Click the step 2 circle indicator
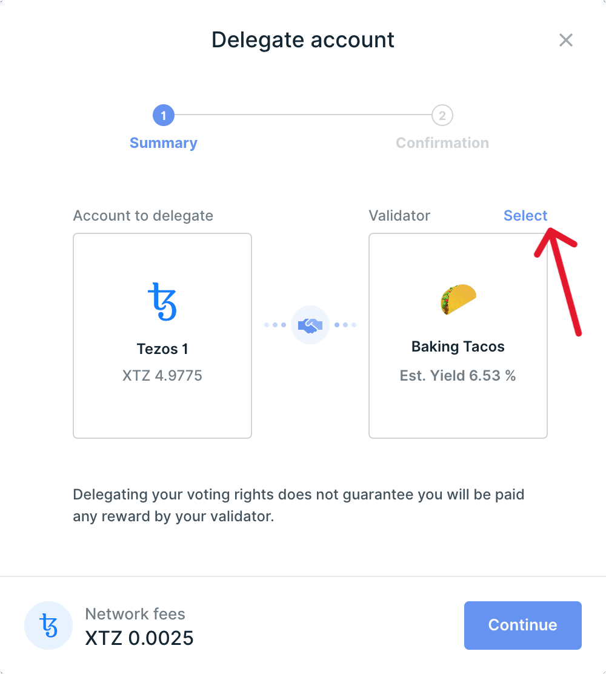This screenshot has width=606, height=674. click(x=442, y=115)
